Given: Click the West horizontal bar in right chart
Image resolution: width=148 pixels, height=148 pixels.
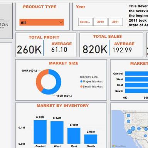Looking at the screenshot, I should pyautogui.click(x=136, y=79).
